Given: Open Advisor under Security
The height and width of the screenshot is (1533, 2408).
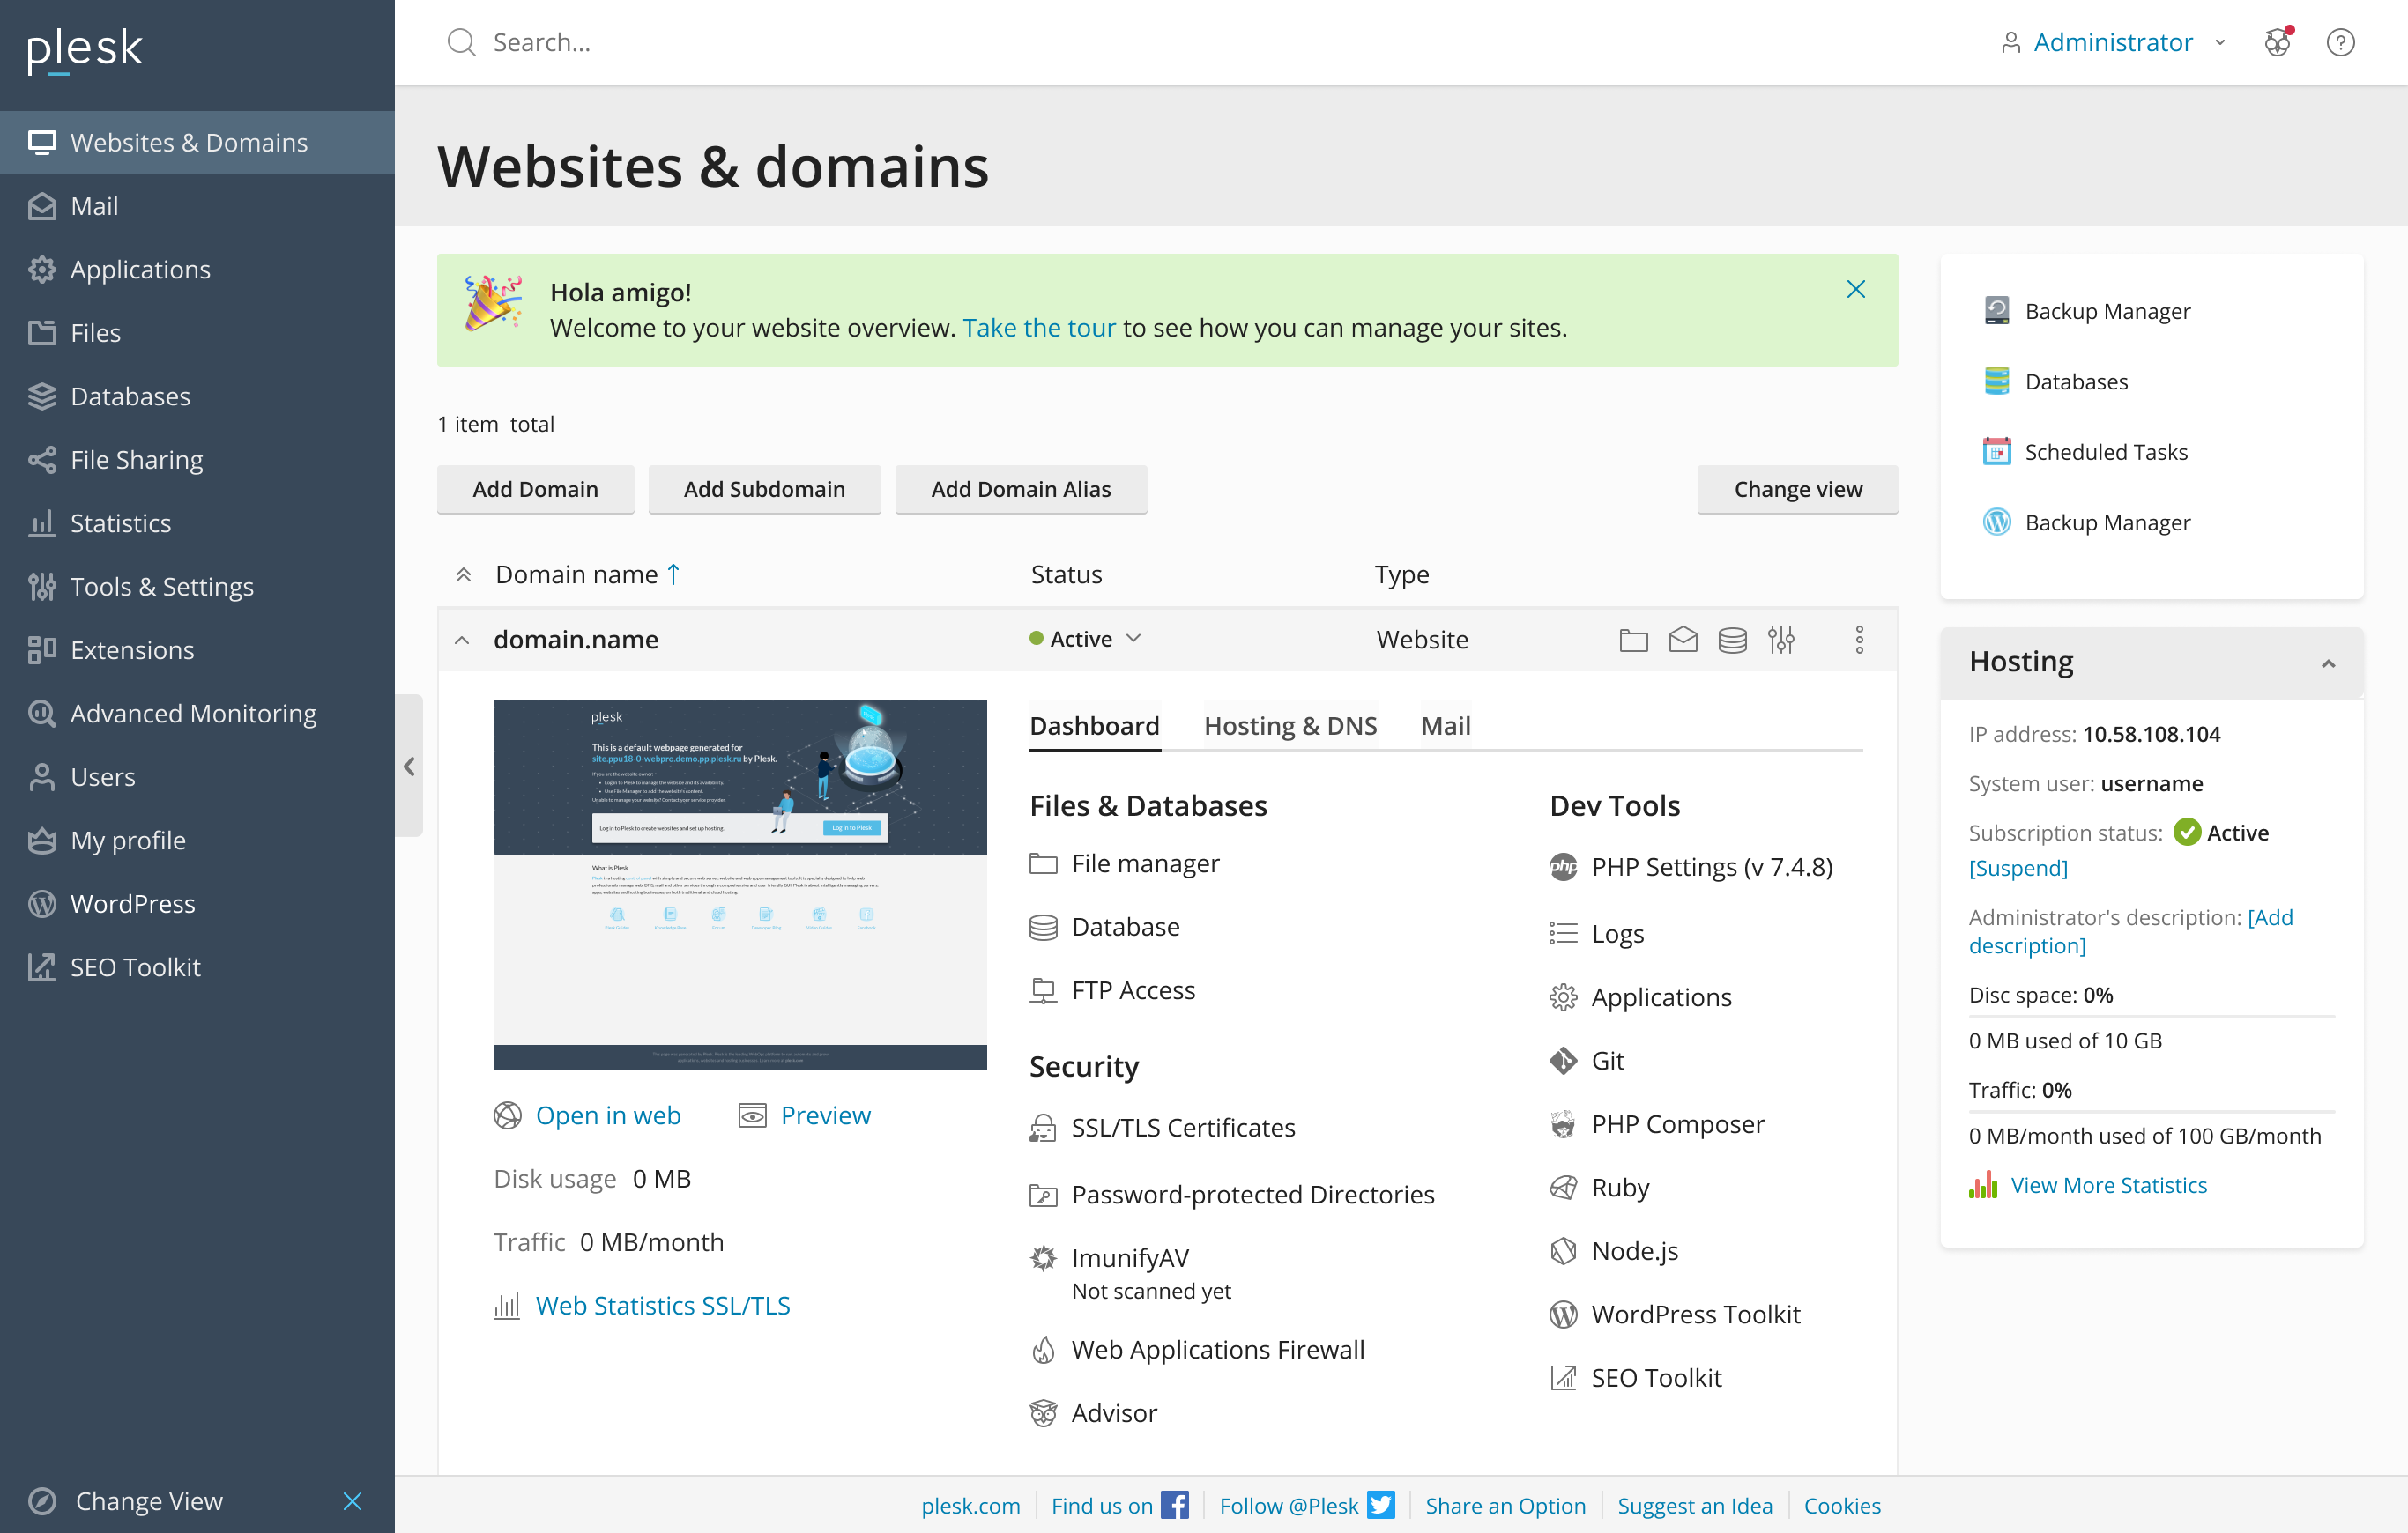Looking at the screenshot, I should point(1093,1412).
